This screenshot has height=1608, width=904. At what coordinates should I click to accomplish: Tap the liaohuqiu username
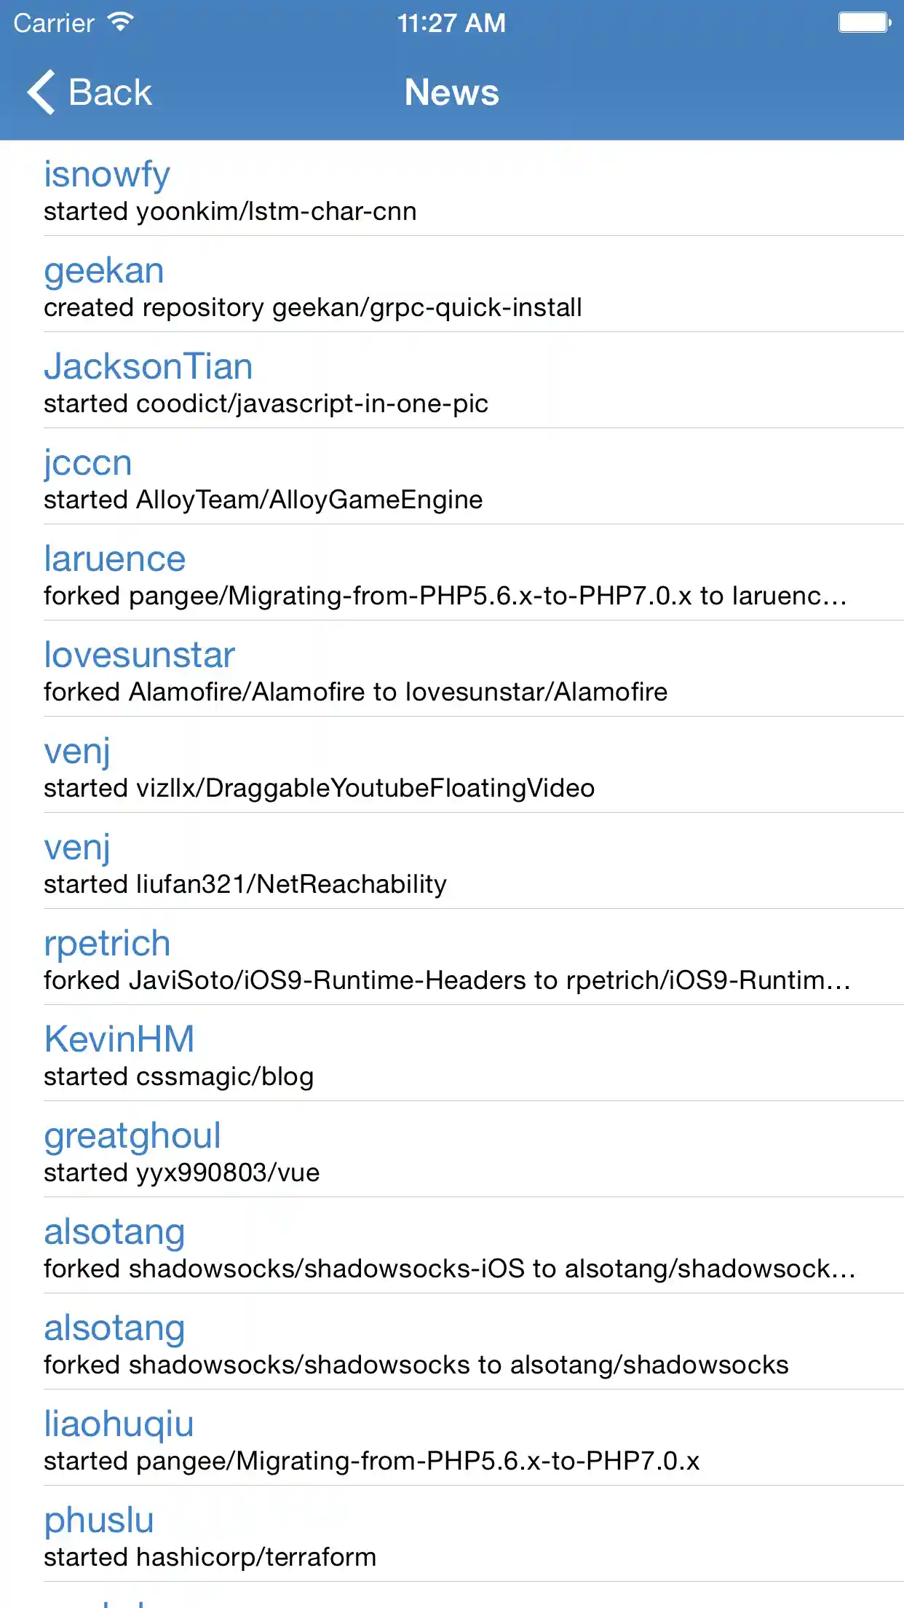(119, 1424)
